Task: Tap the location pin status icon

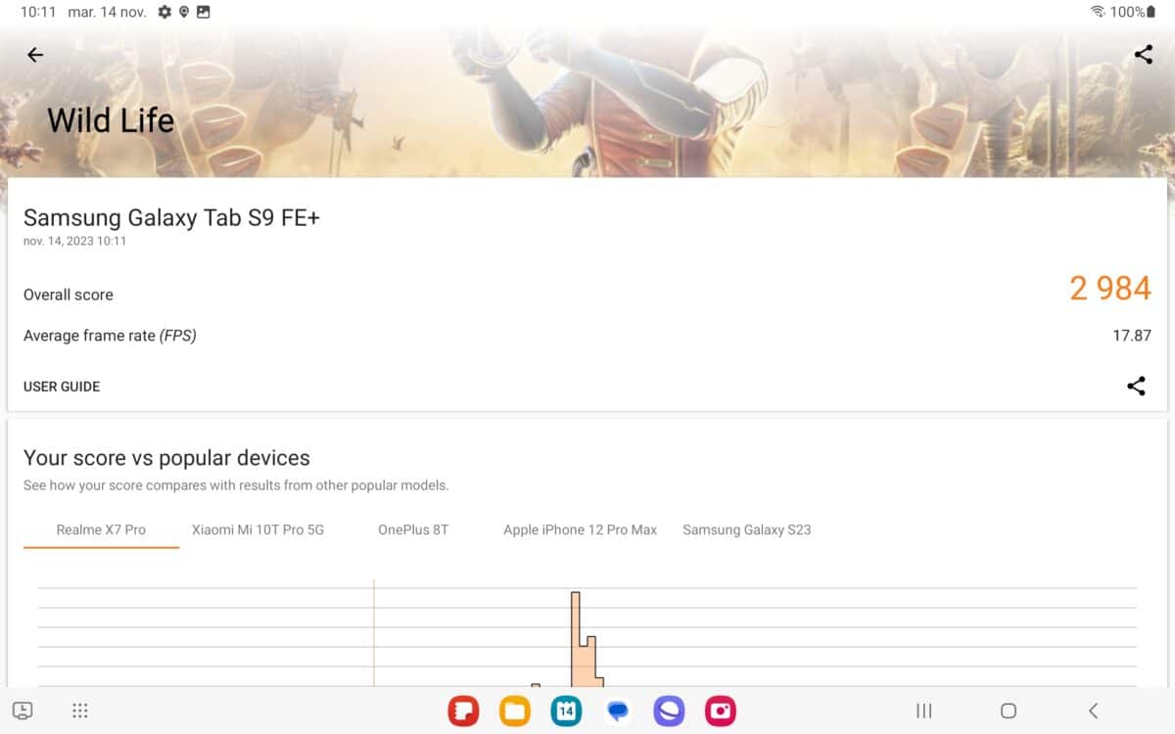Action: pos(183,12)
